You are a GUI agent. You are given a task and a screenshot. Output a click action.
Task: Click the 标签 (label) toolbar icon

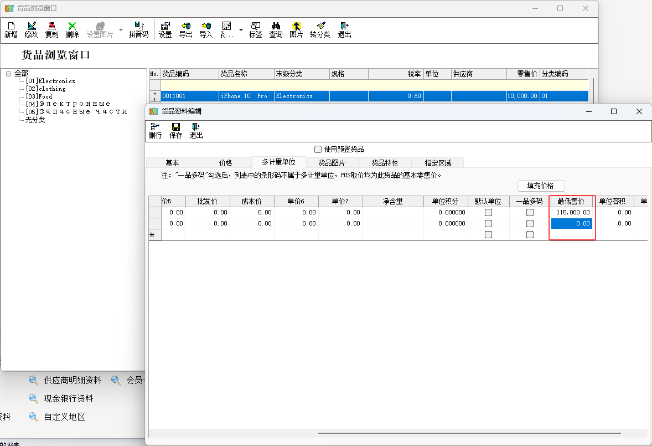click(x=255, y=30)
